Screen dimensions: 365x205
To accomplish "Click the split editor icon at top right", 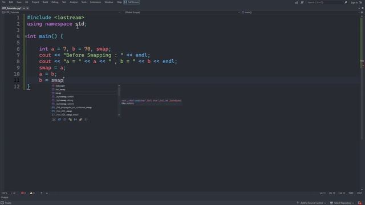I will [x=362, y=13].
